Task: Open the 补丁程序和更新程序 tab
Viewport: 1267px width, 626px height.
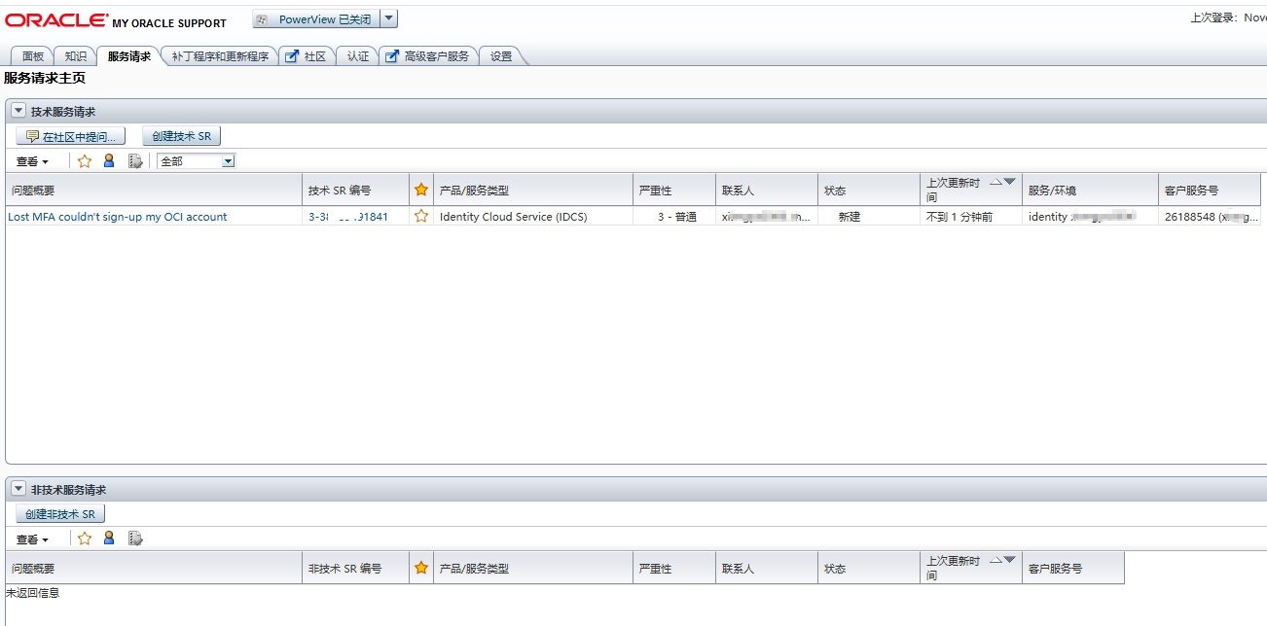Action: [x=220, y=56]
